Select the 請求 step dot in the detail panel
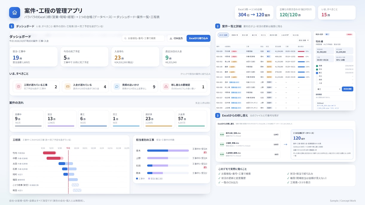 tap(317, 80)
